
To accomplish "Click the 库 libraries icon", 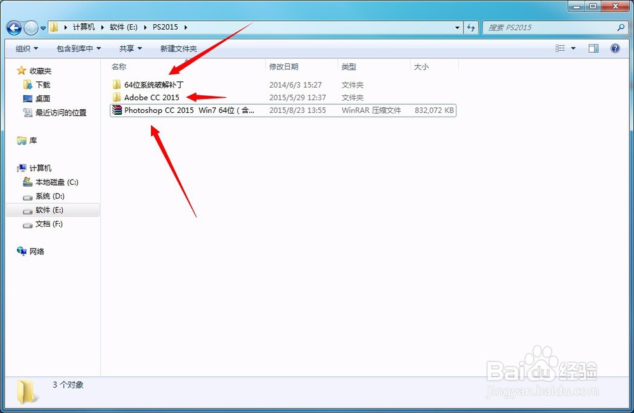I will pyautogui.click(x=22, y=140).
